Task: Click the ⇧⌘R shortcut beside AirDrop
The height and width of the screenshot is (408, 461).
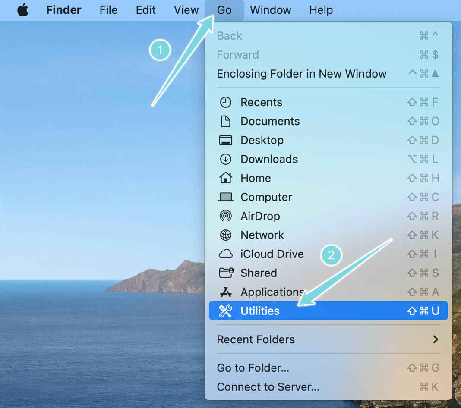Action: point(423,216)
